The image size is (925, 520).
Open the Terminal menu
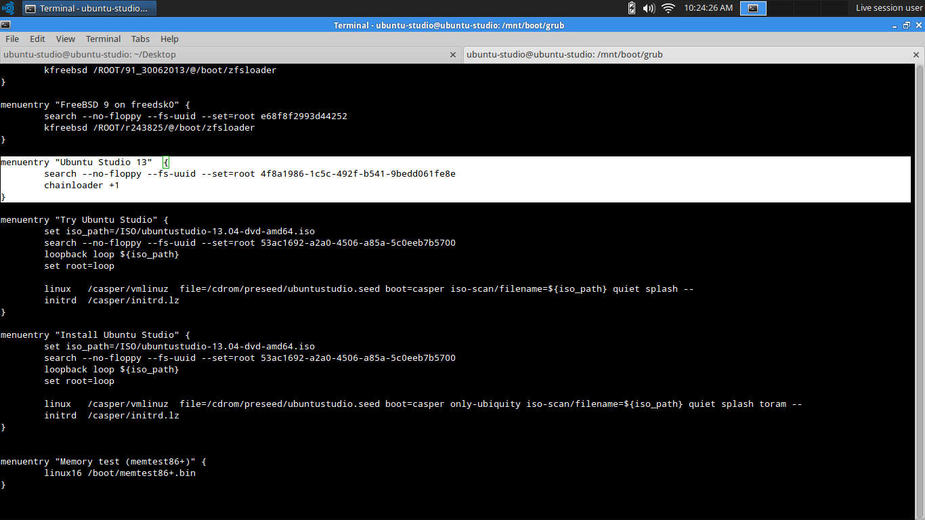103,39
